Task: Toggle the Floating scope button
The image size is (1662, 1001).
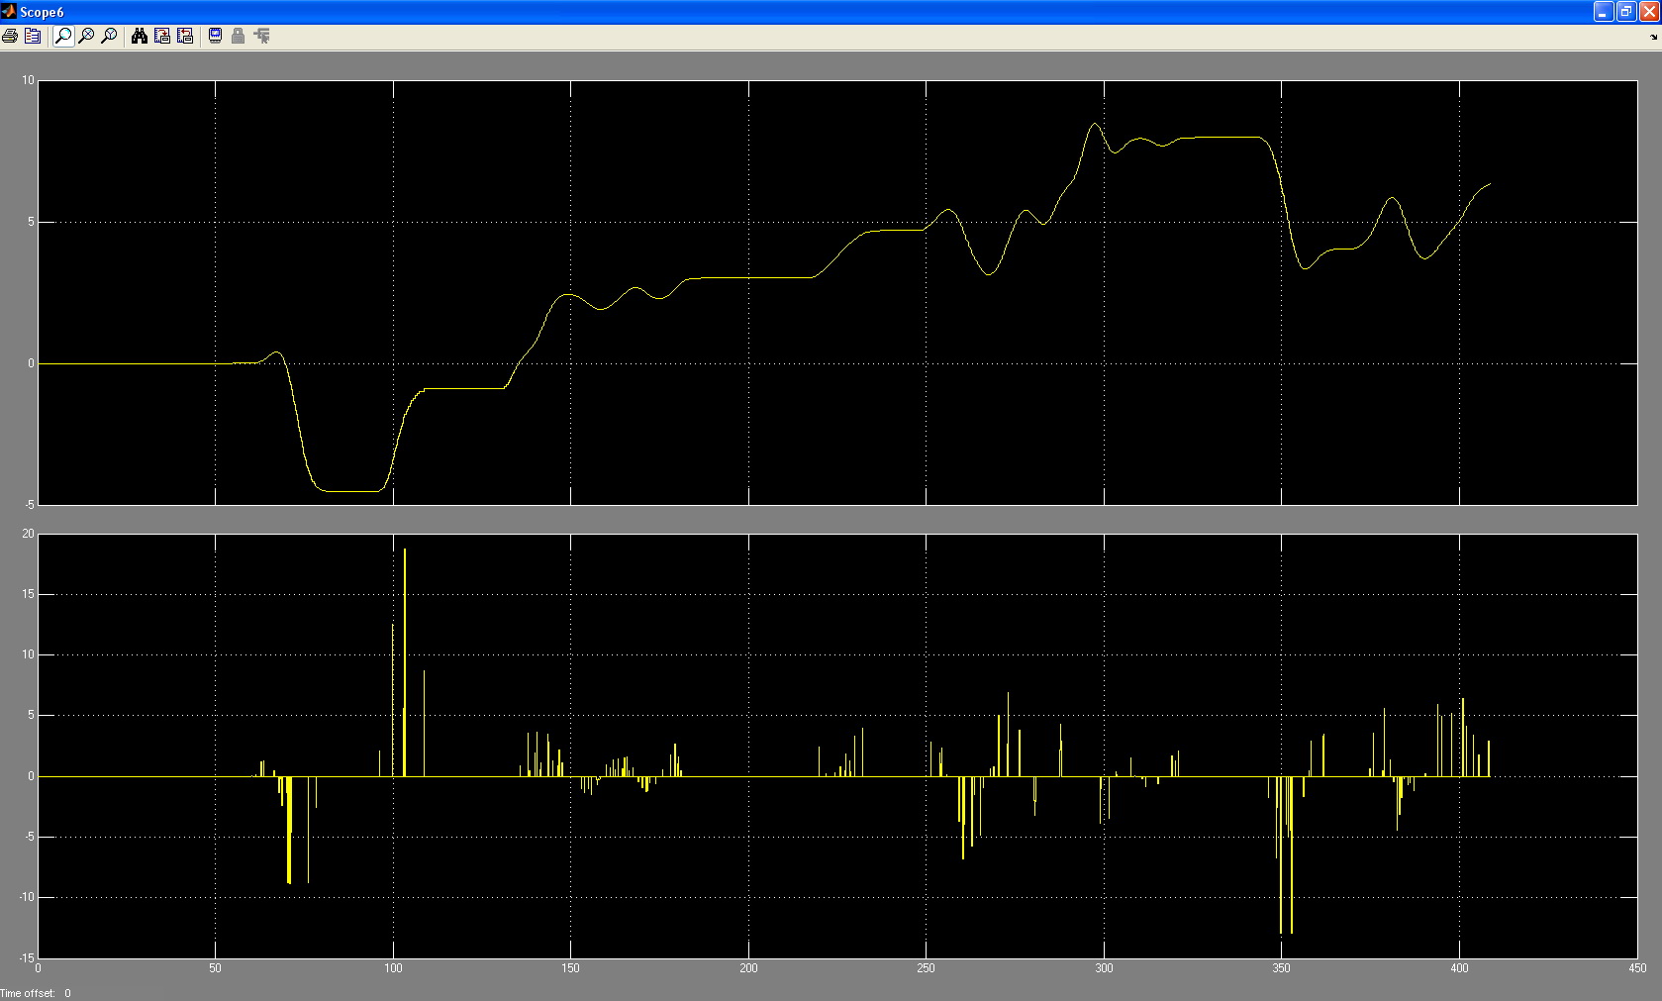Action: [215, 37]
